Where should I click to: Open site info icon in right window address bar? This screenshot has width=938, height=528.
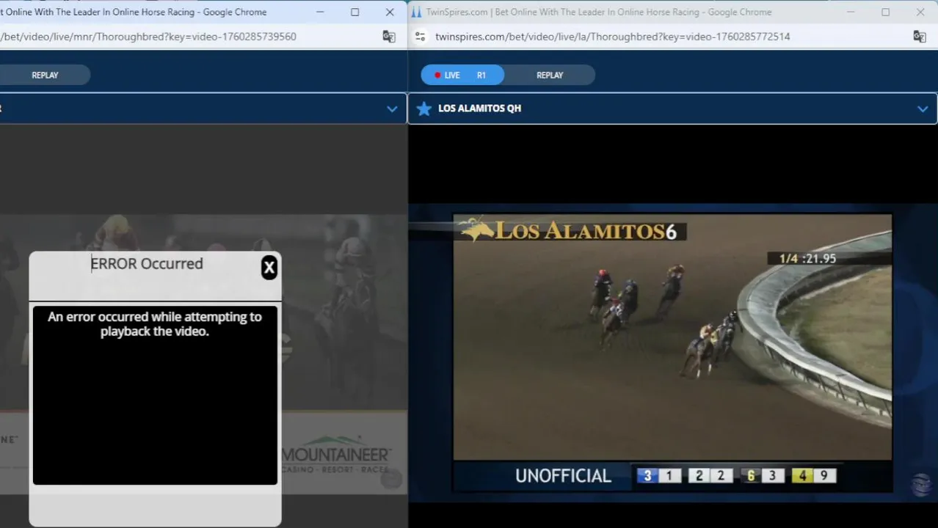pyautogui.click(x=421, y=37)
